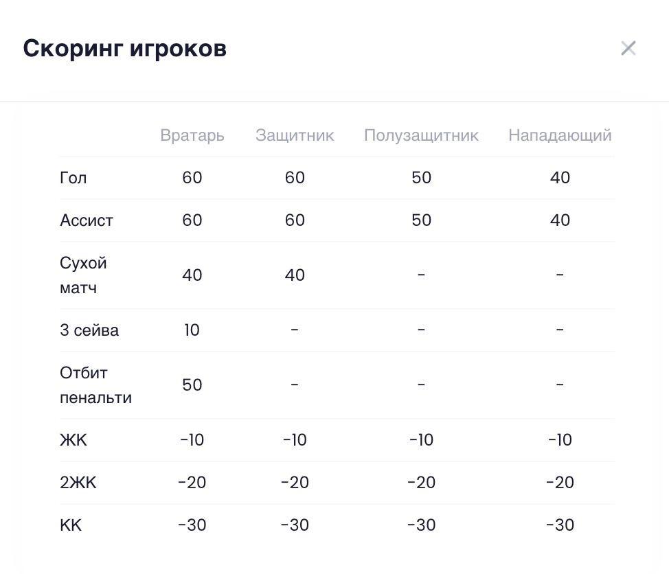Select the Нападающий column header
This screenshot has width=669, height=574.
[x=560, y=135]
